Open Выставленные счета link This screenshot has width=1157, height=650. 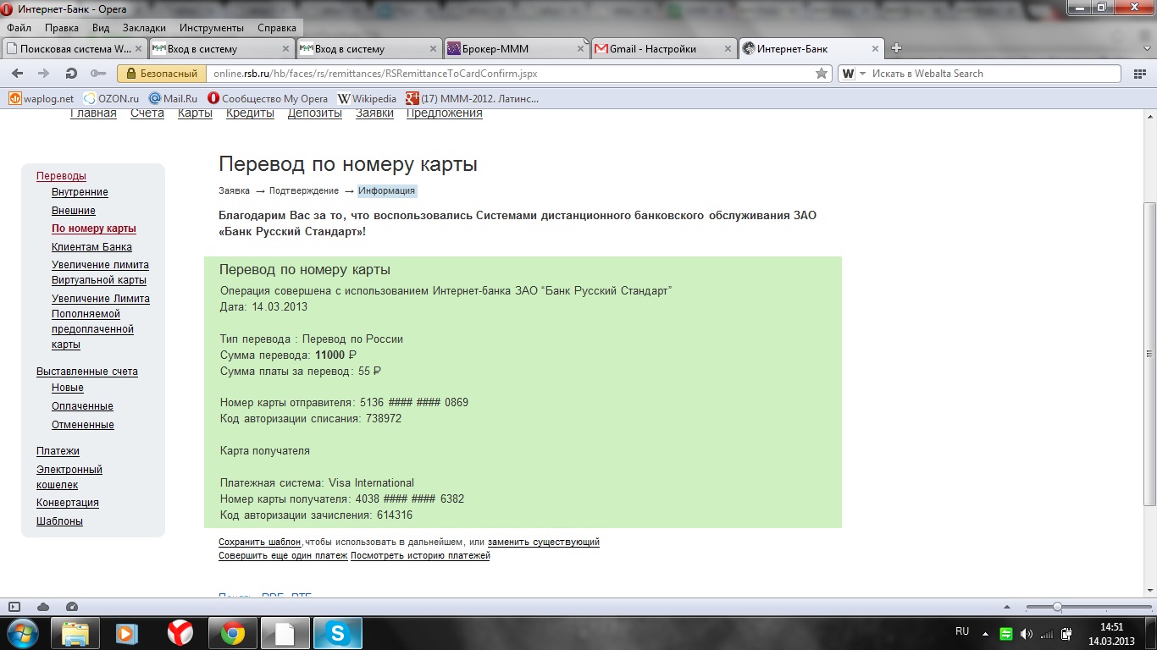coord(87,372)
